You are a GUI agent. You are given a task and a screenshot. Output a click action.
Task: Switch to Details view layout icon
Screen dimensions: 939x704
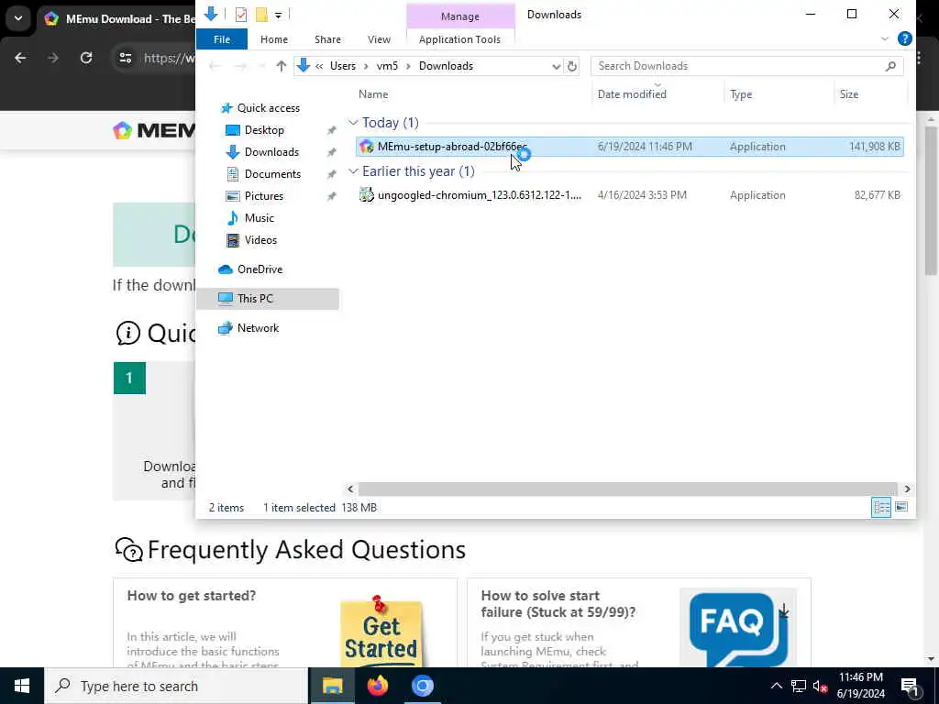881,508
